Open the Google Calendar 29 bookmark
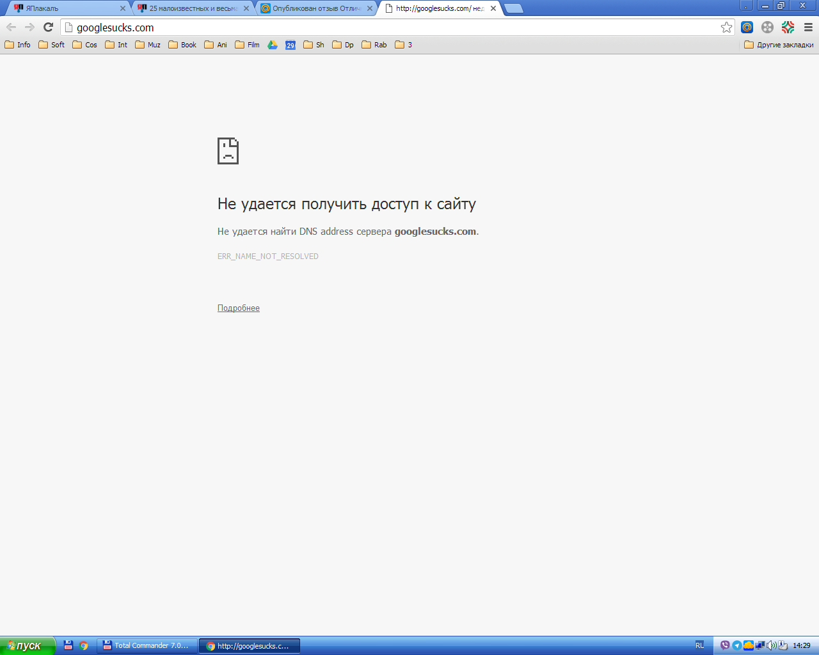Image resolution: width=819 pixels, height=655 pixels. (290, 45)
